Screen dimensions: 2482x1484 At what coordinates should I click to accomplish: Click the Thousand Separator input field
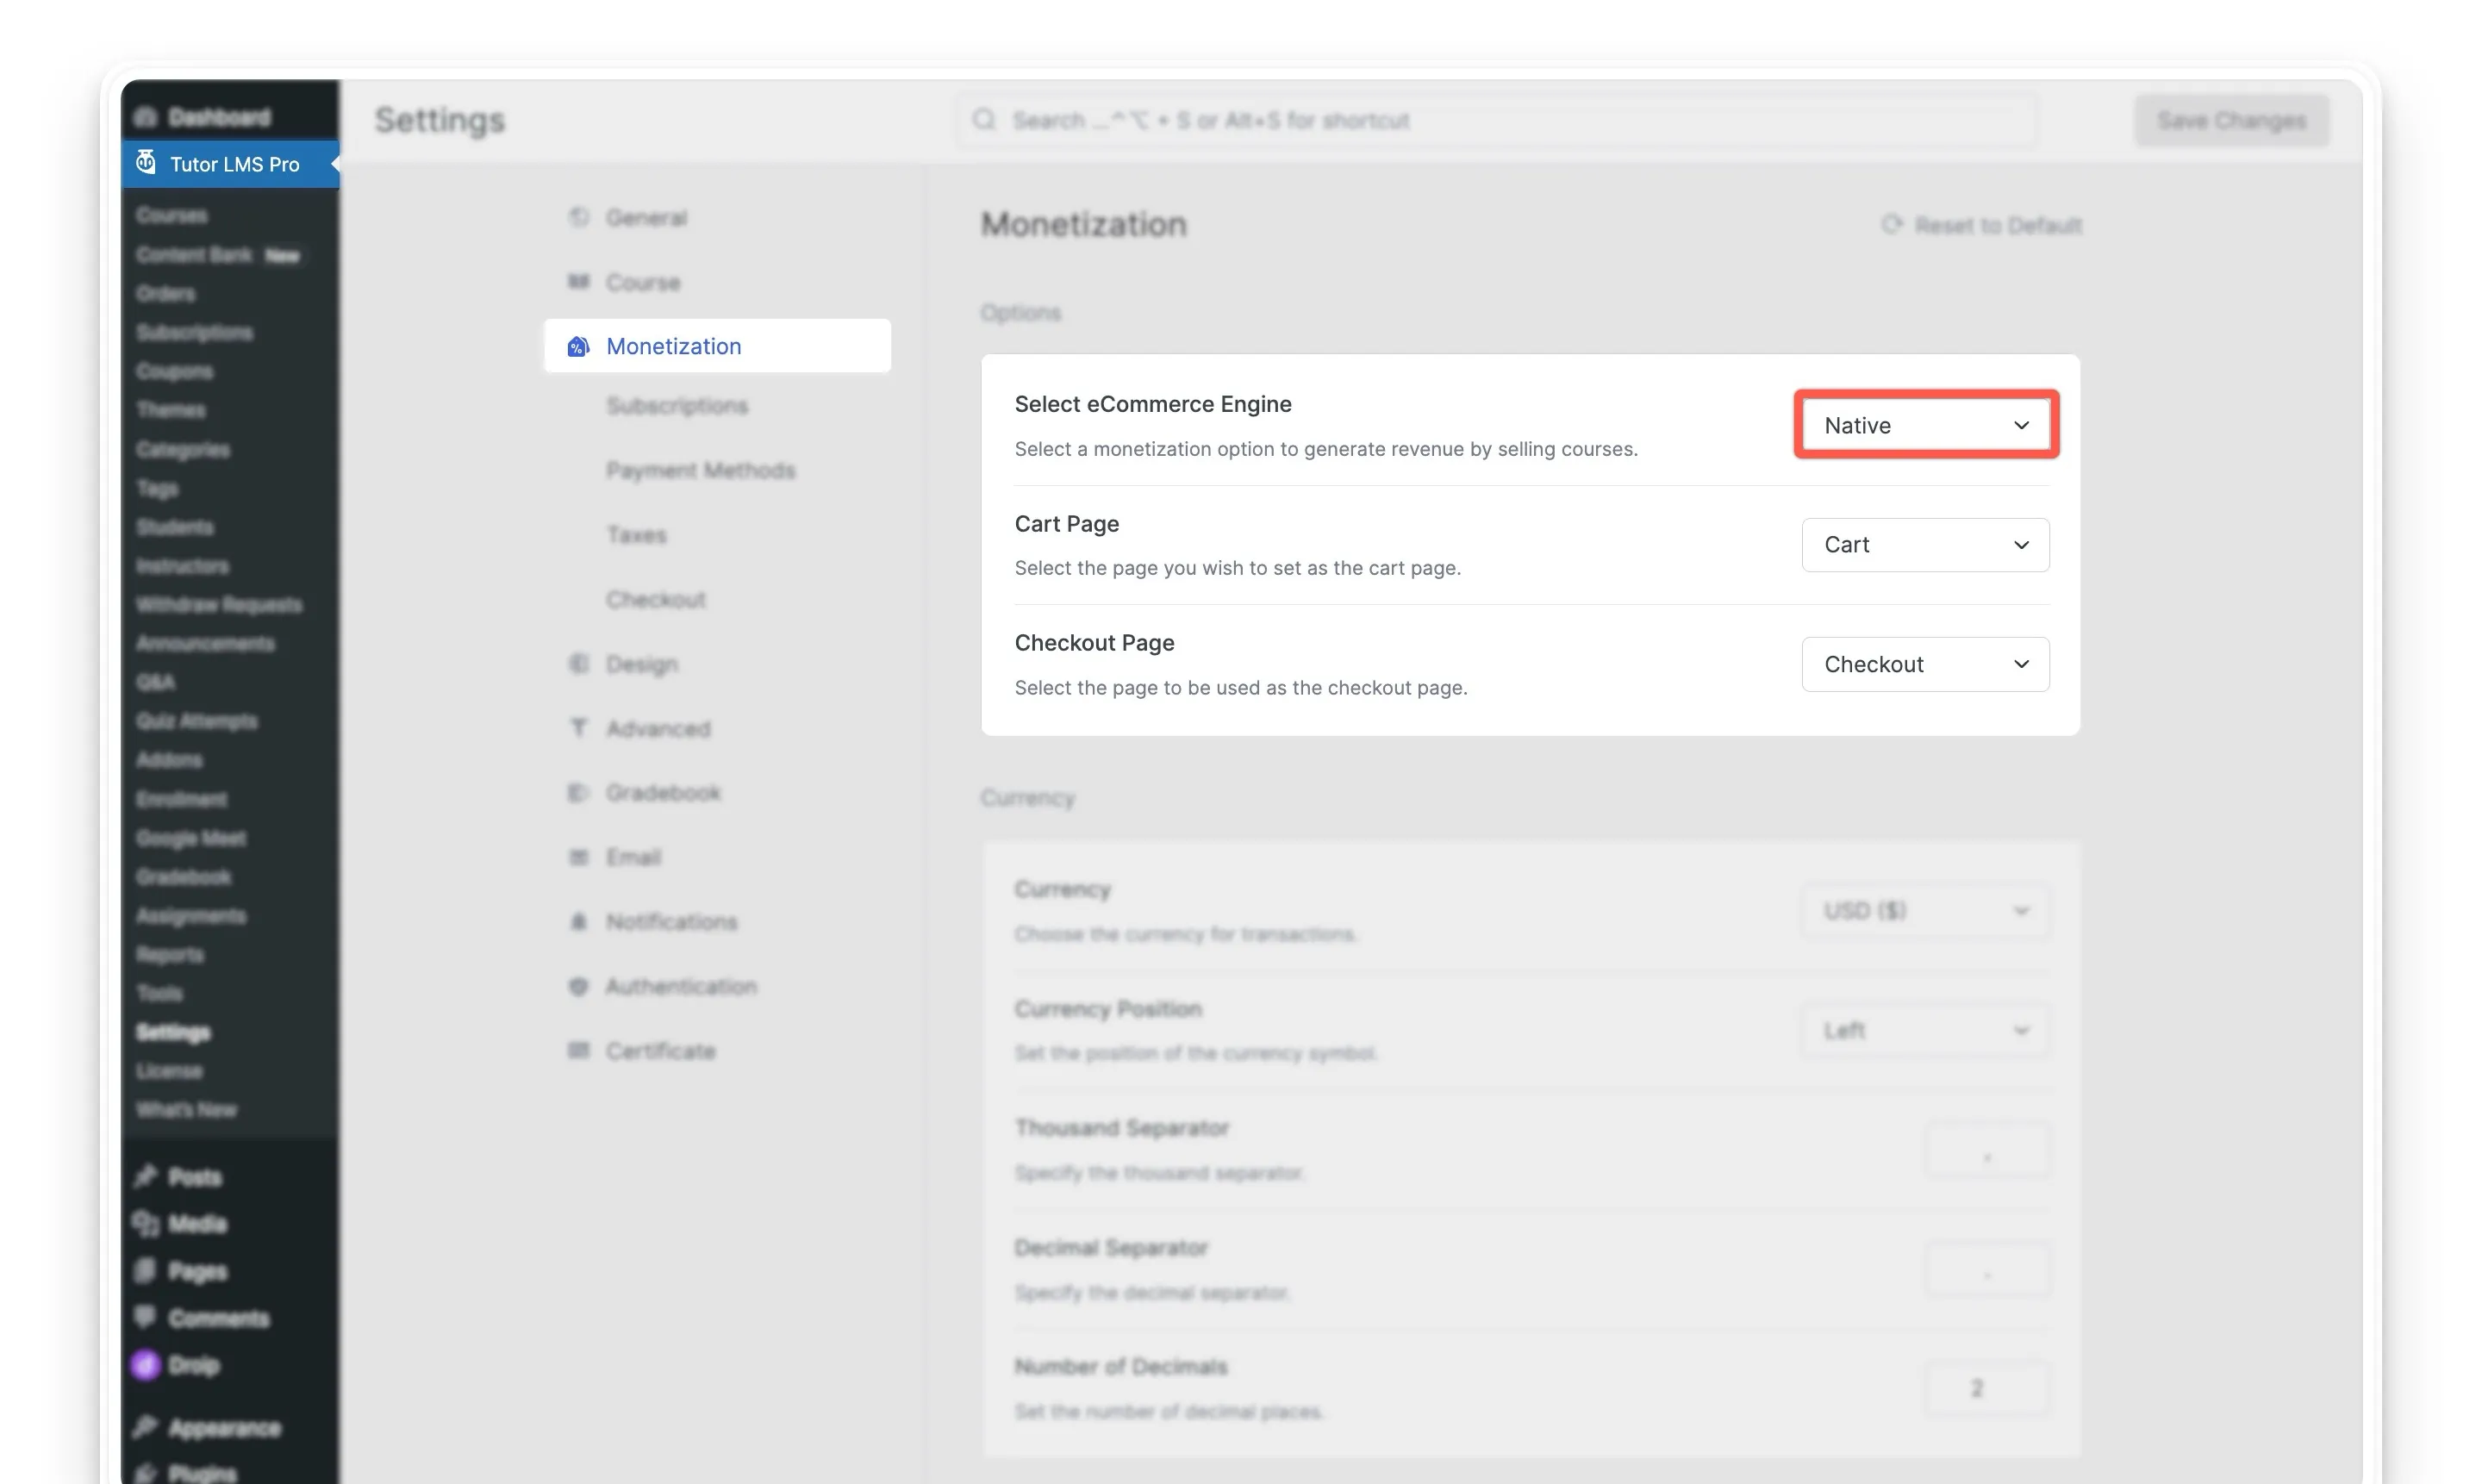(1987, 1150)
